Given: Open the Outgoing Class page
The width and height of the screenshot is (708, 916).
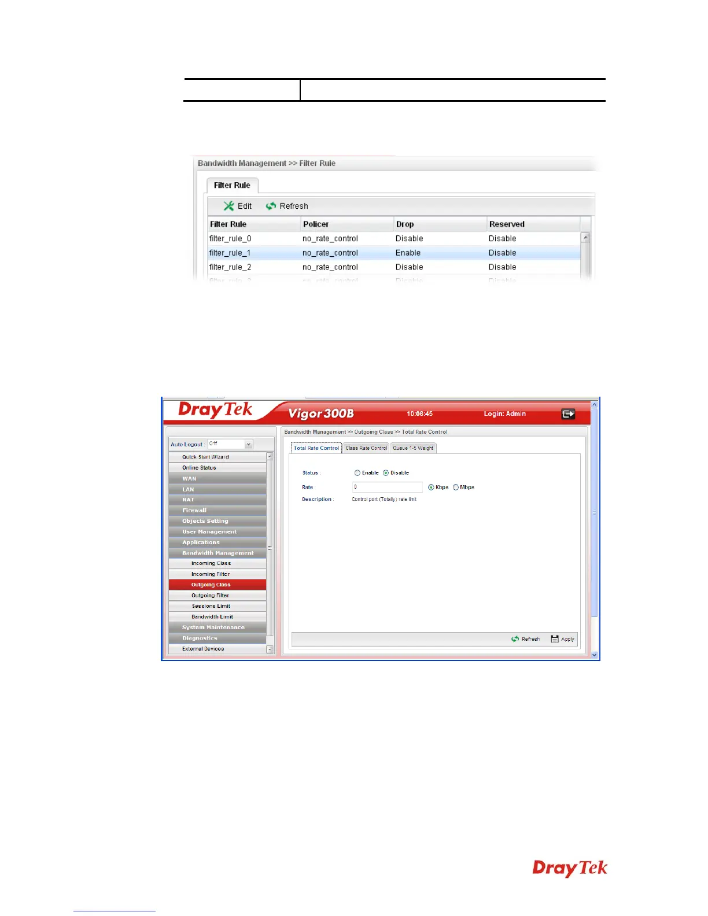Looking at the screenshot, I should (x=217, y=585).
